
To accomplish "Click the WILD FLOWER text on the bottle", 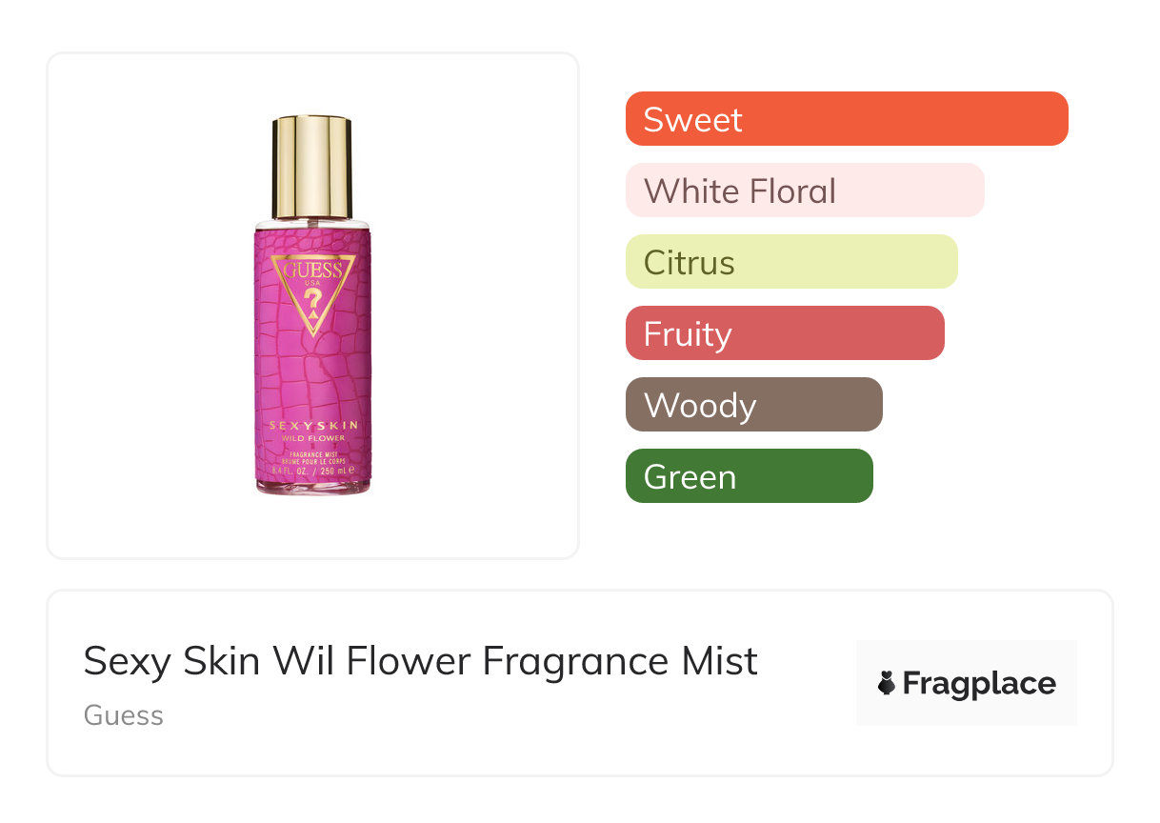I will click(x=312, y=439).
